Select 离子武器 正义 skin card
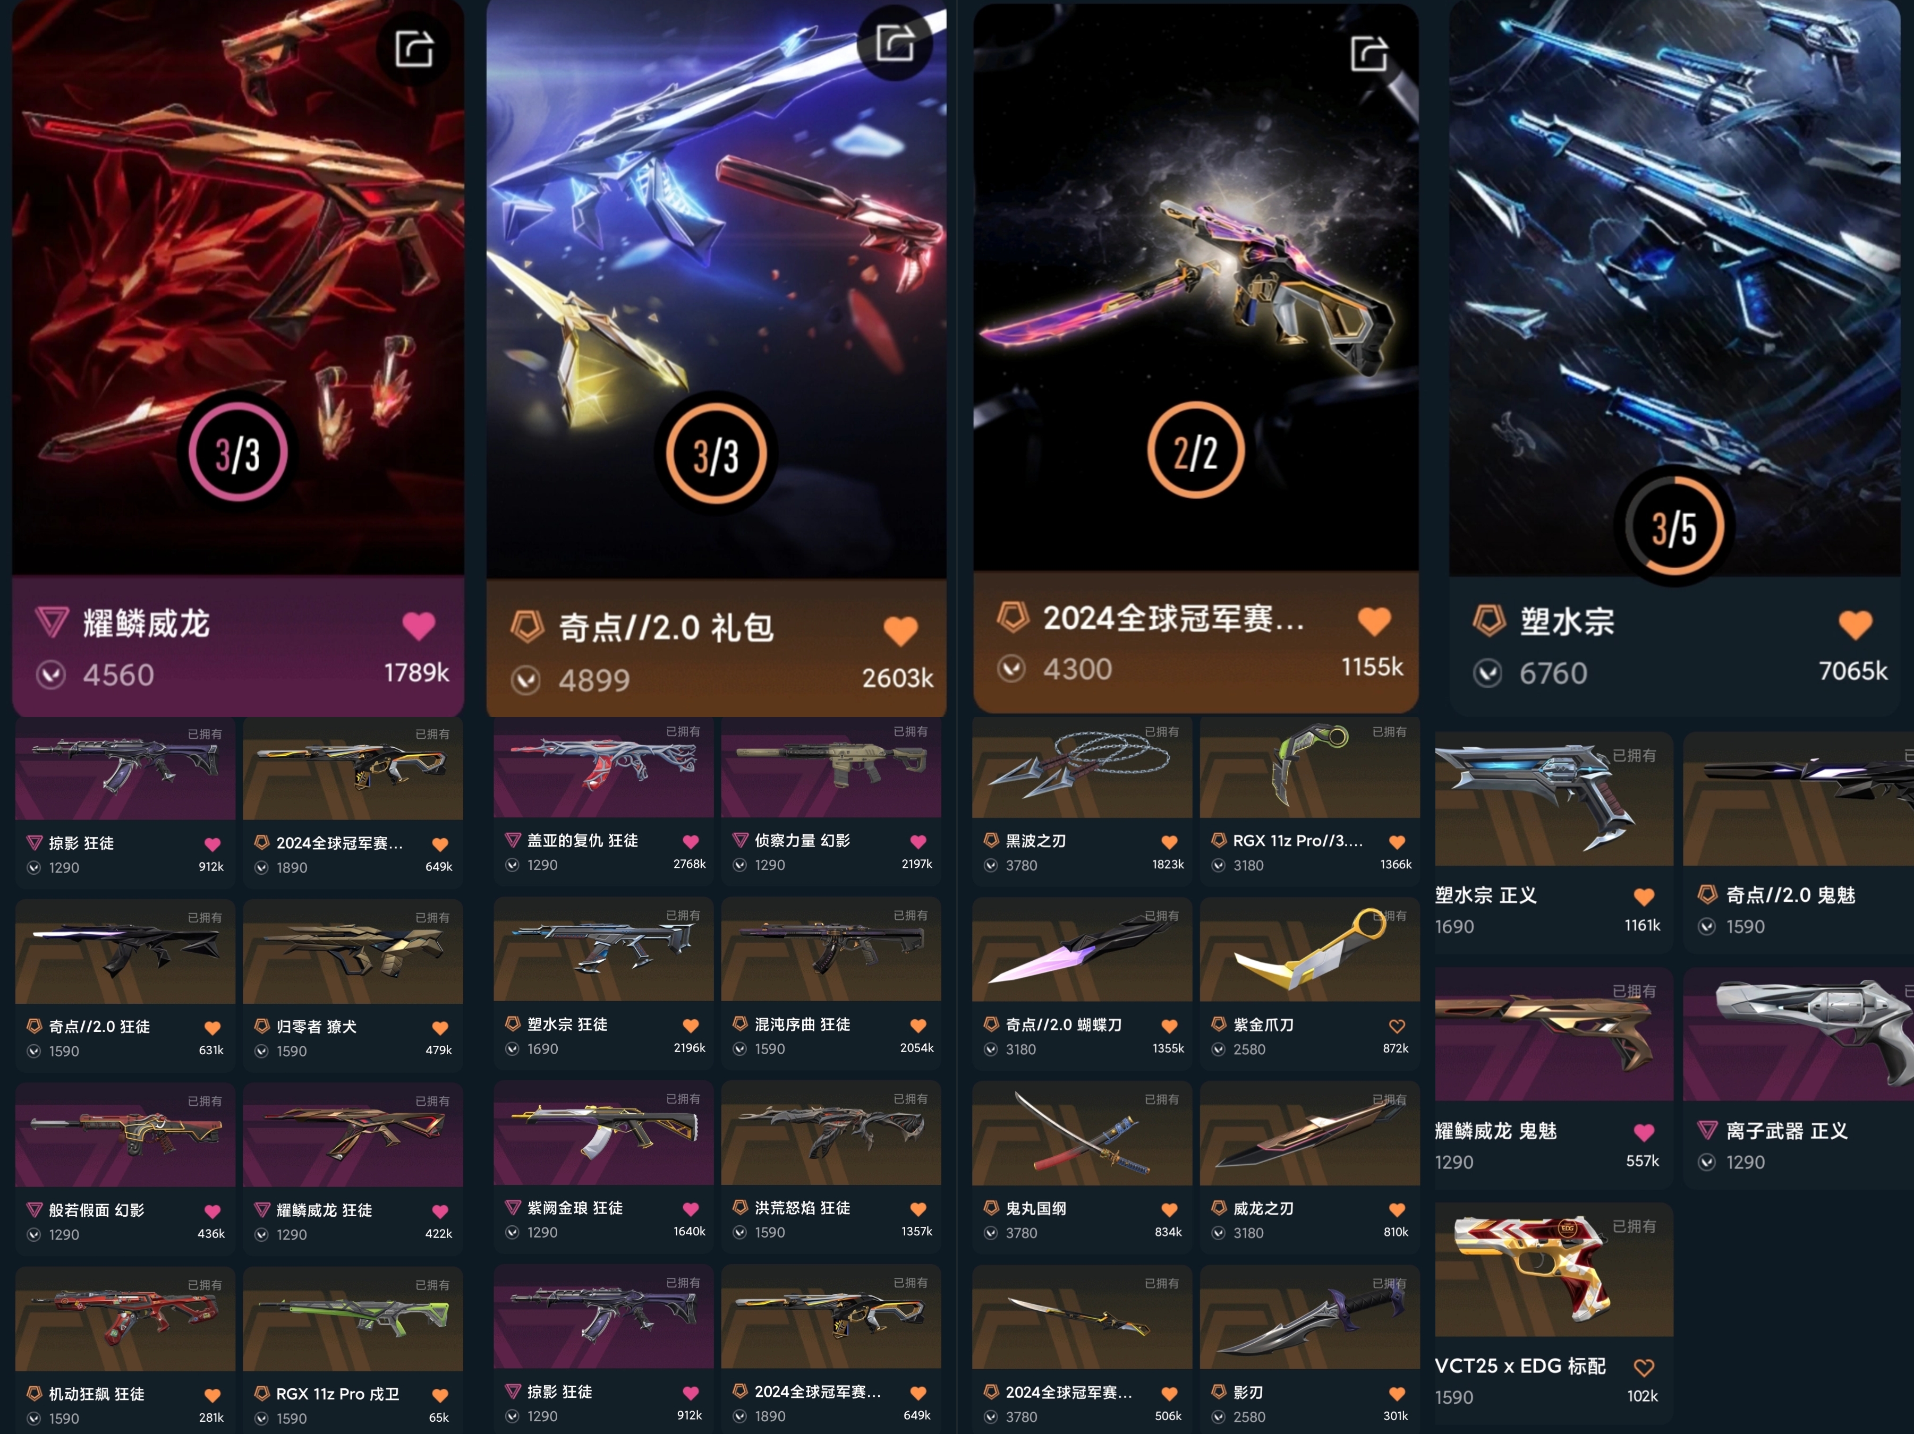Screen dimensions: 1914x1434 pos(1798,1078)
